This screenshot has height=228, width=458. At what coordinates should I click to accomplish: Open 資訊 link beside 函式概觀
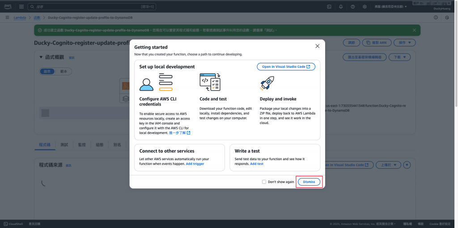coord(72,58)
